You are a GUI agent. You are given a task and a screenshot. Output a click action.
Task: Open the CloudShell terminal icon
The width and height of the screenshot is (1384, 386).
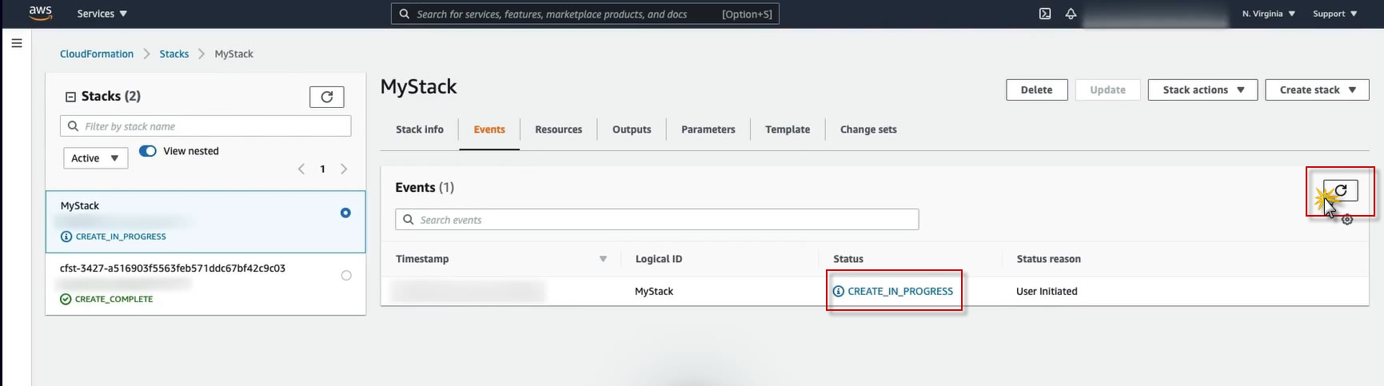click(x=1044, y=14)
